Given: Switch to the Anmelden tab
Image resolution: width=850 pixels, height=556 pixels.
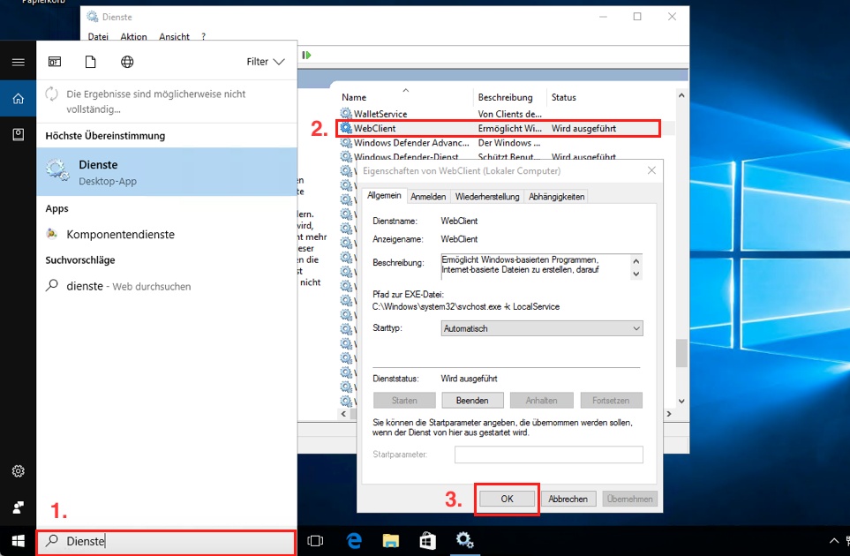Looking at the screenshot, I should (428, 197).
